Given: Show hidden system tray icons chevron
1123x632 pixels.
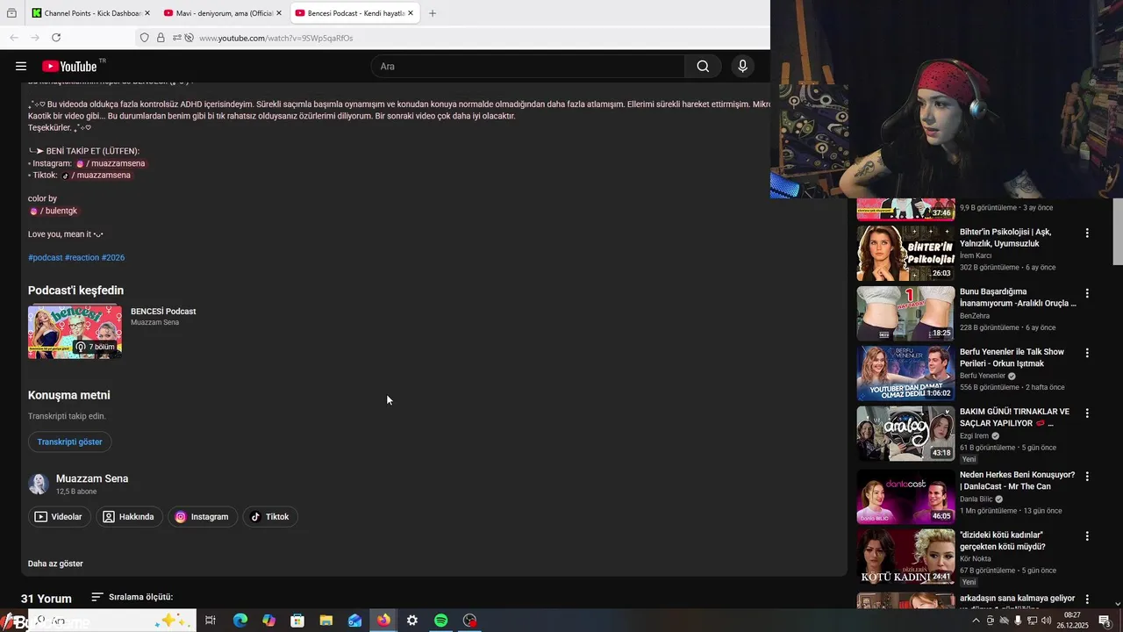Looking at the screenshot, I should tap(976, 621).
